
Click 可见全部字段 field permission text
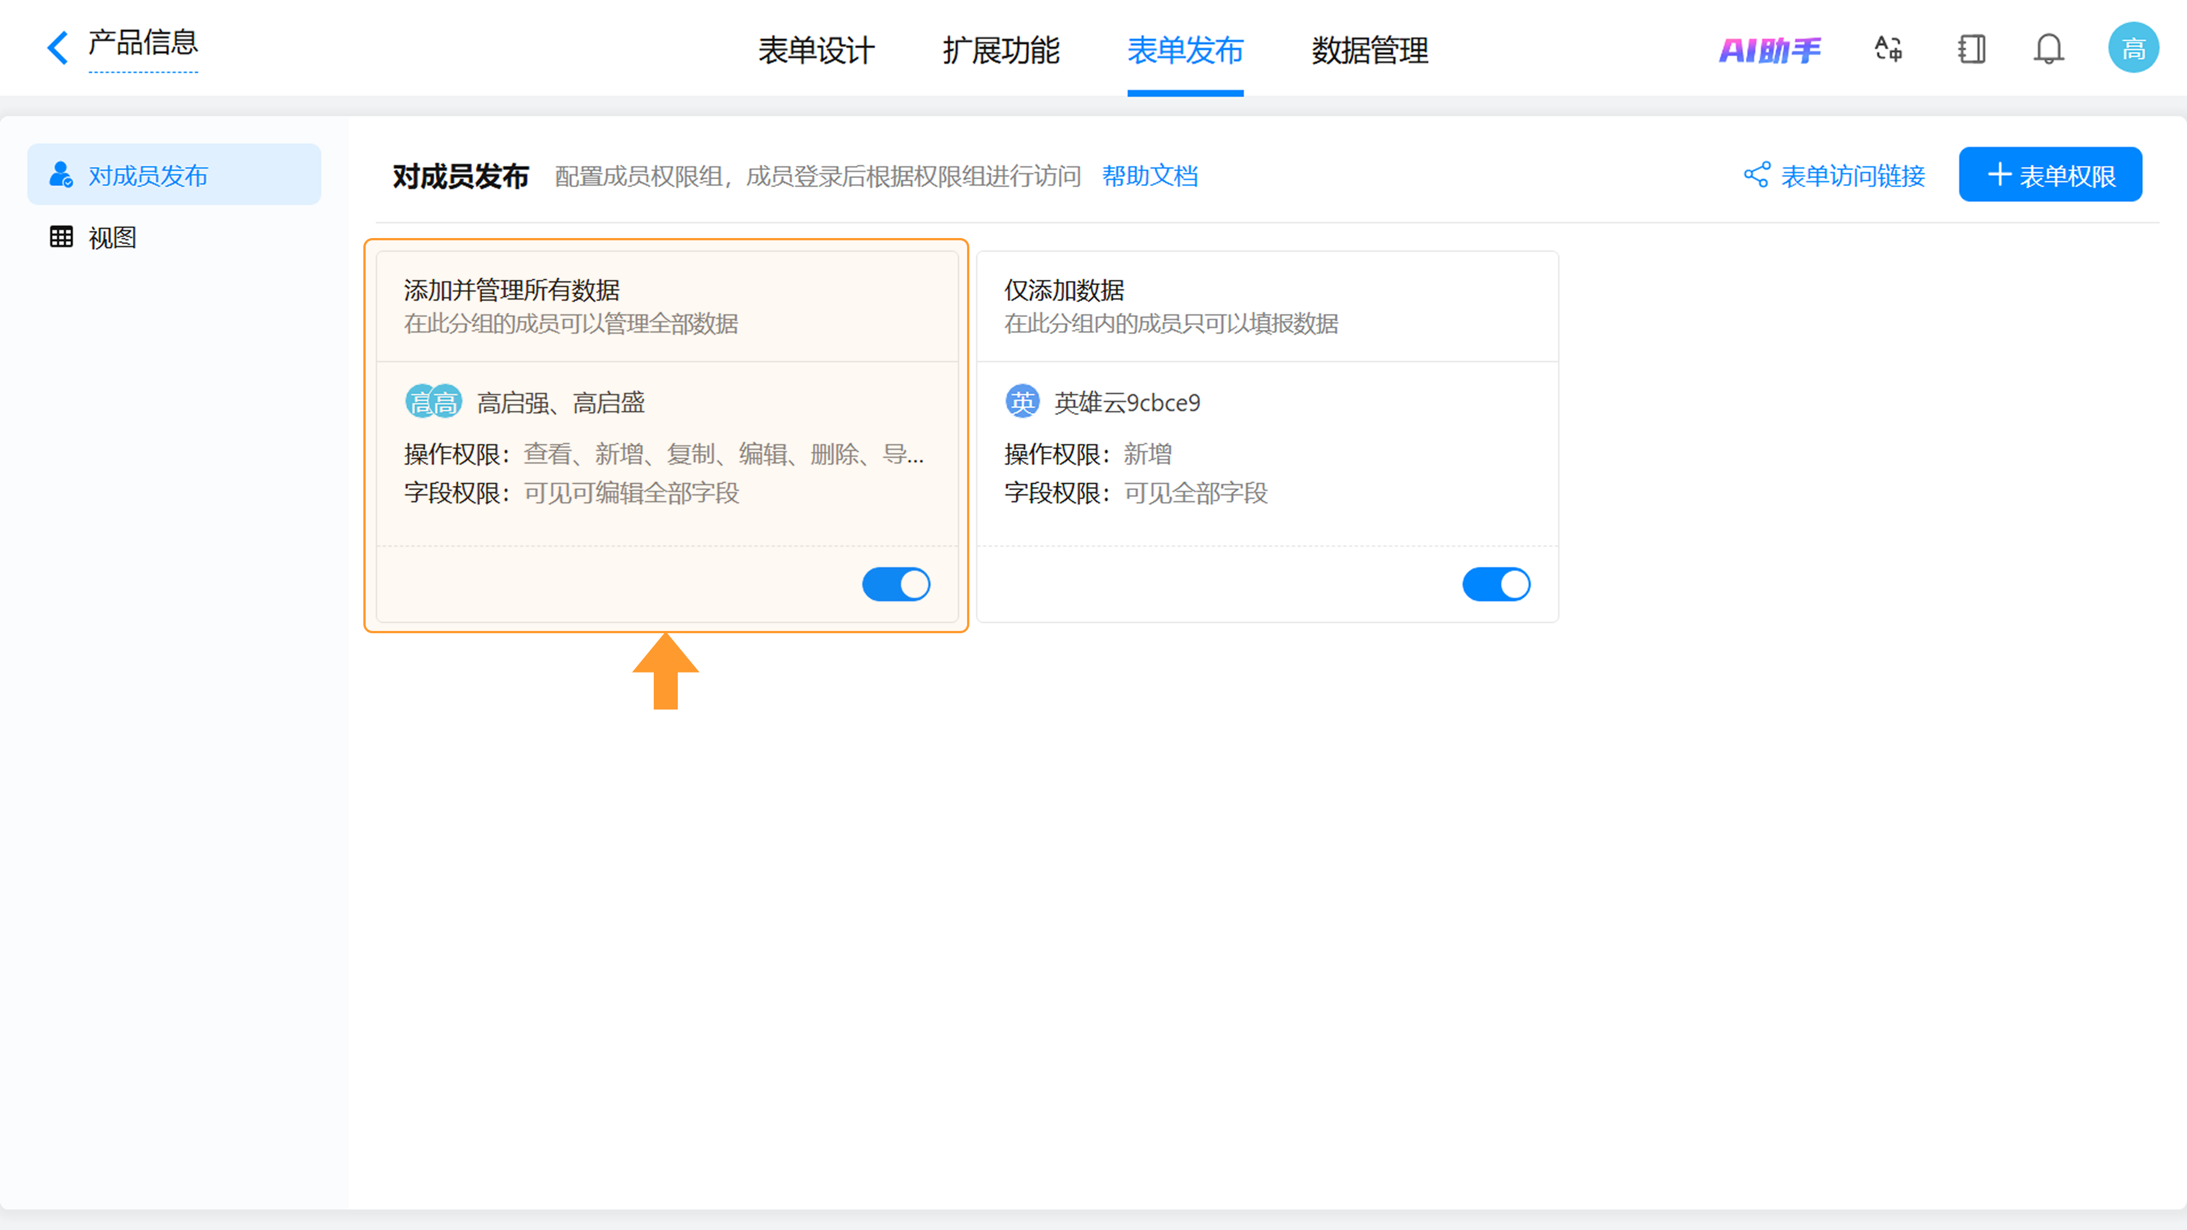point(1195,493)
